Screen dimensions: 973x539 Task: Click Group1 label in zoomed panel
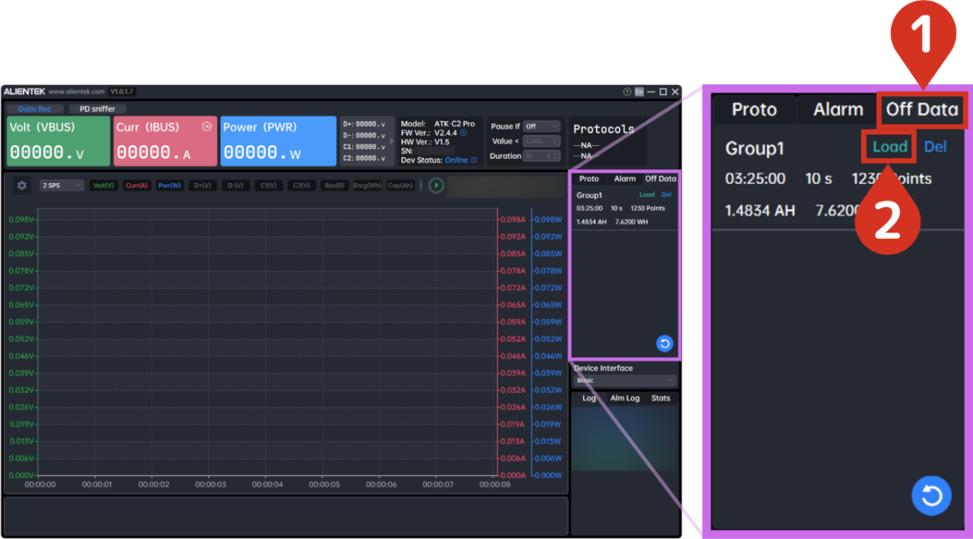point(755,148)
